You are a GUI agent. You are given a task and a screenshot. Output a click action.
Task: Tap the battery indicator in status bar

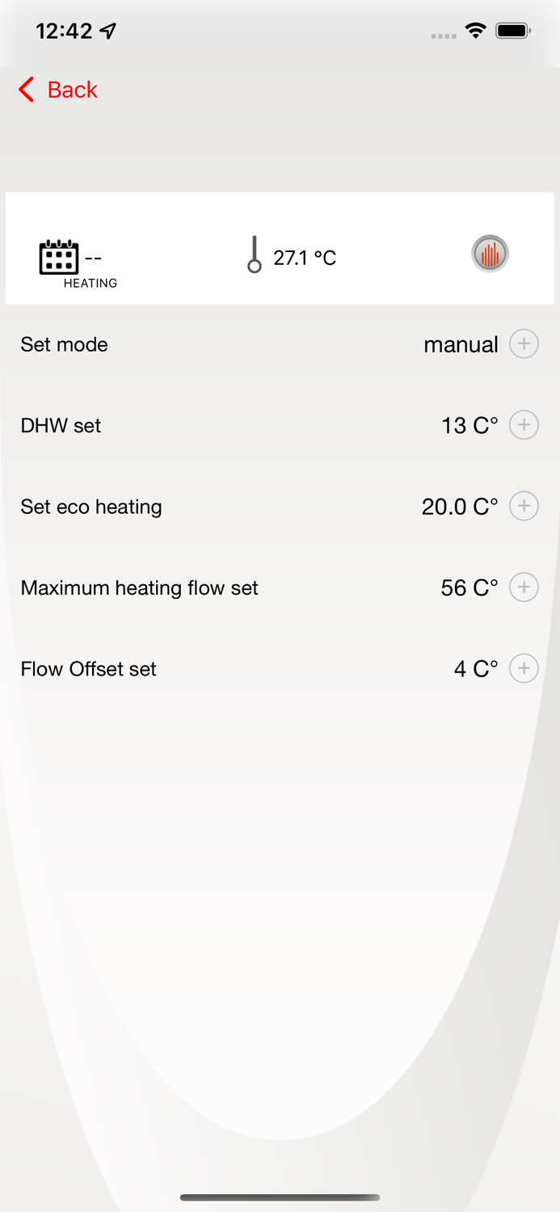[x=512, y=31]
